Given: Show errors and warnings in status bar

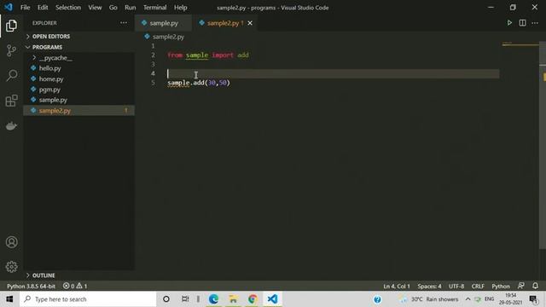Looking at the screenshot, I should [75, 287].
